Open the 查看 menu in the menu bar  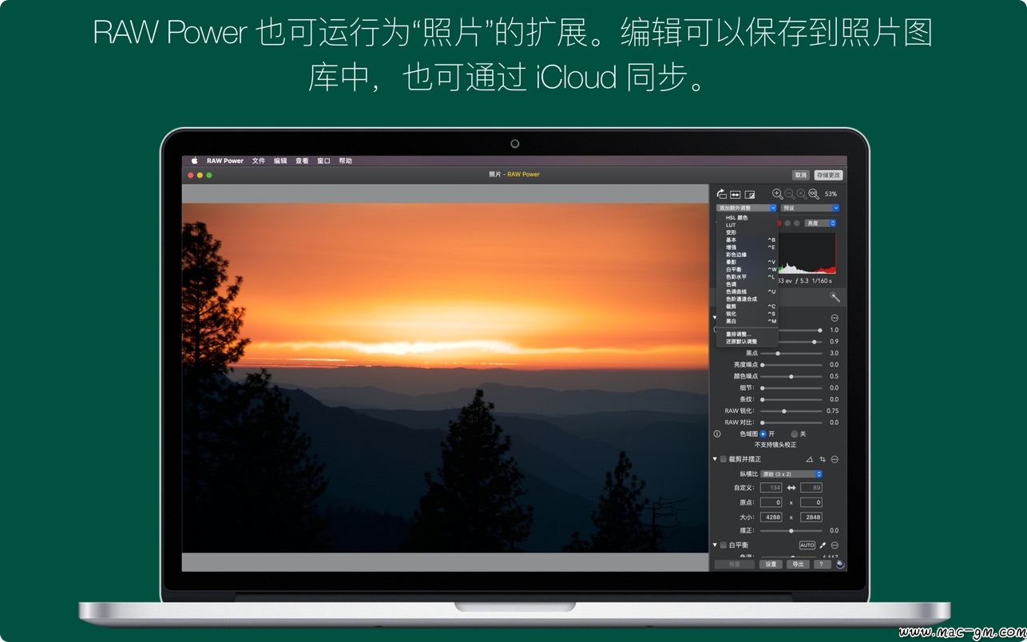coord(302,160)
